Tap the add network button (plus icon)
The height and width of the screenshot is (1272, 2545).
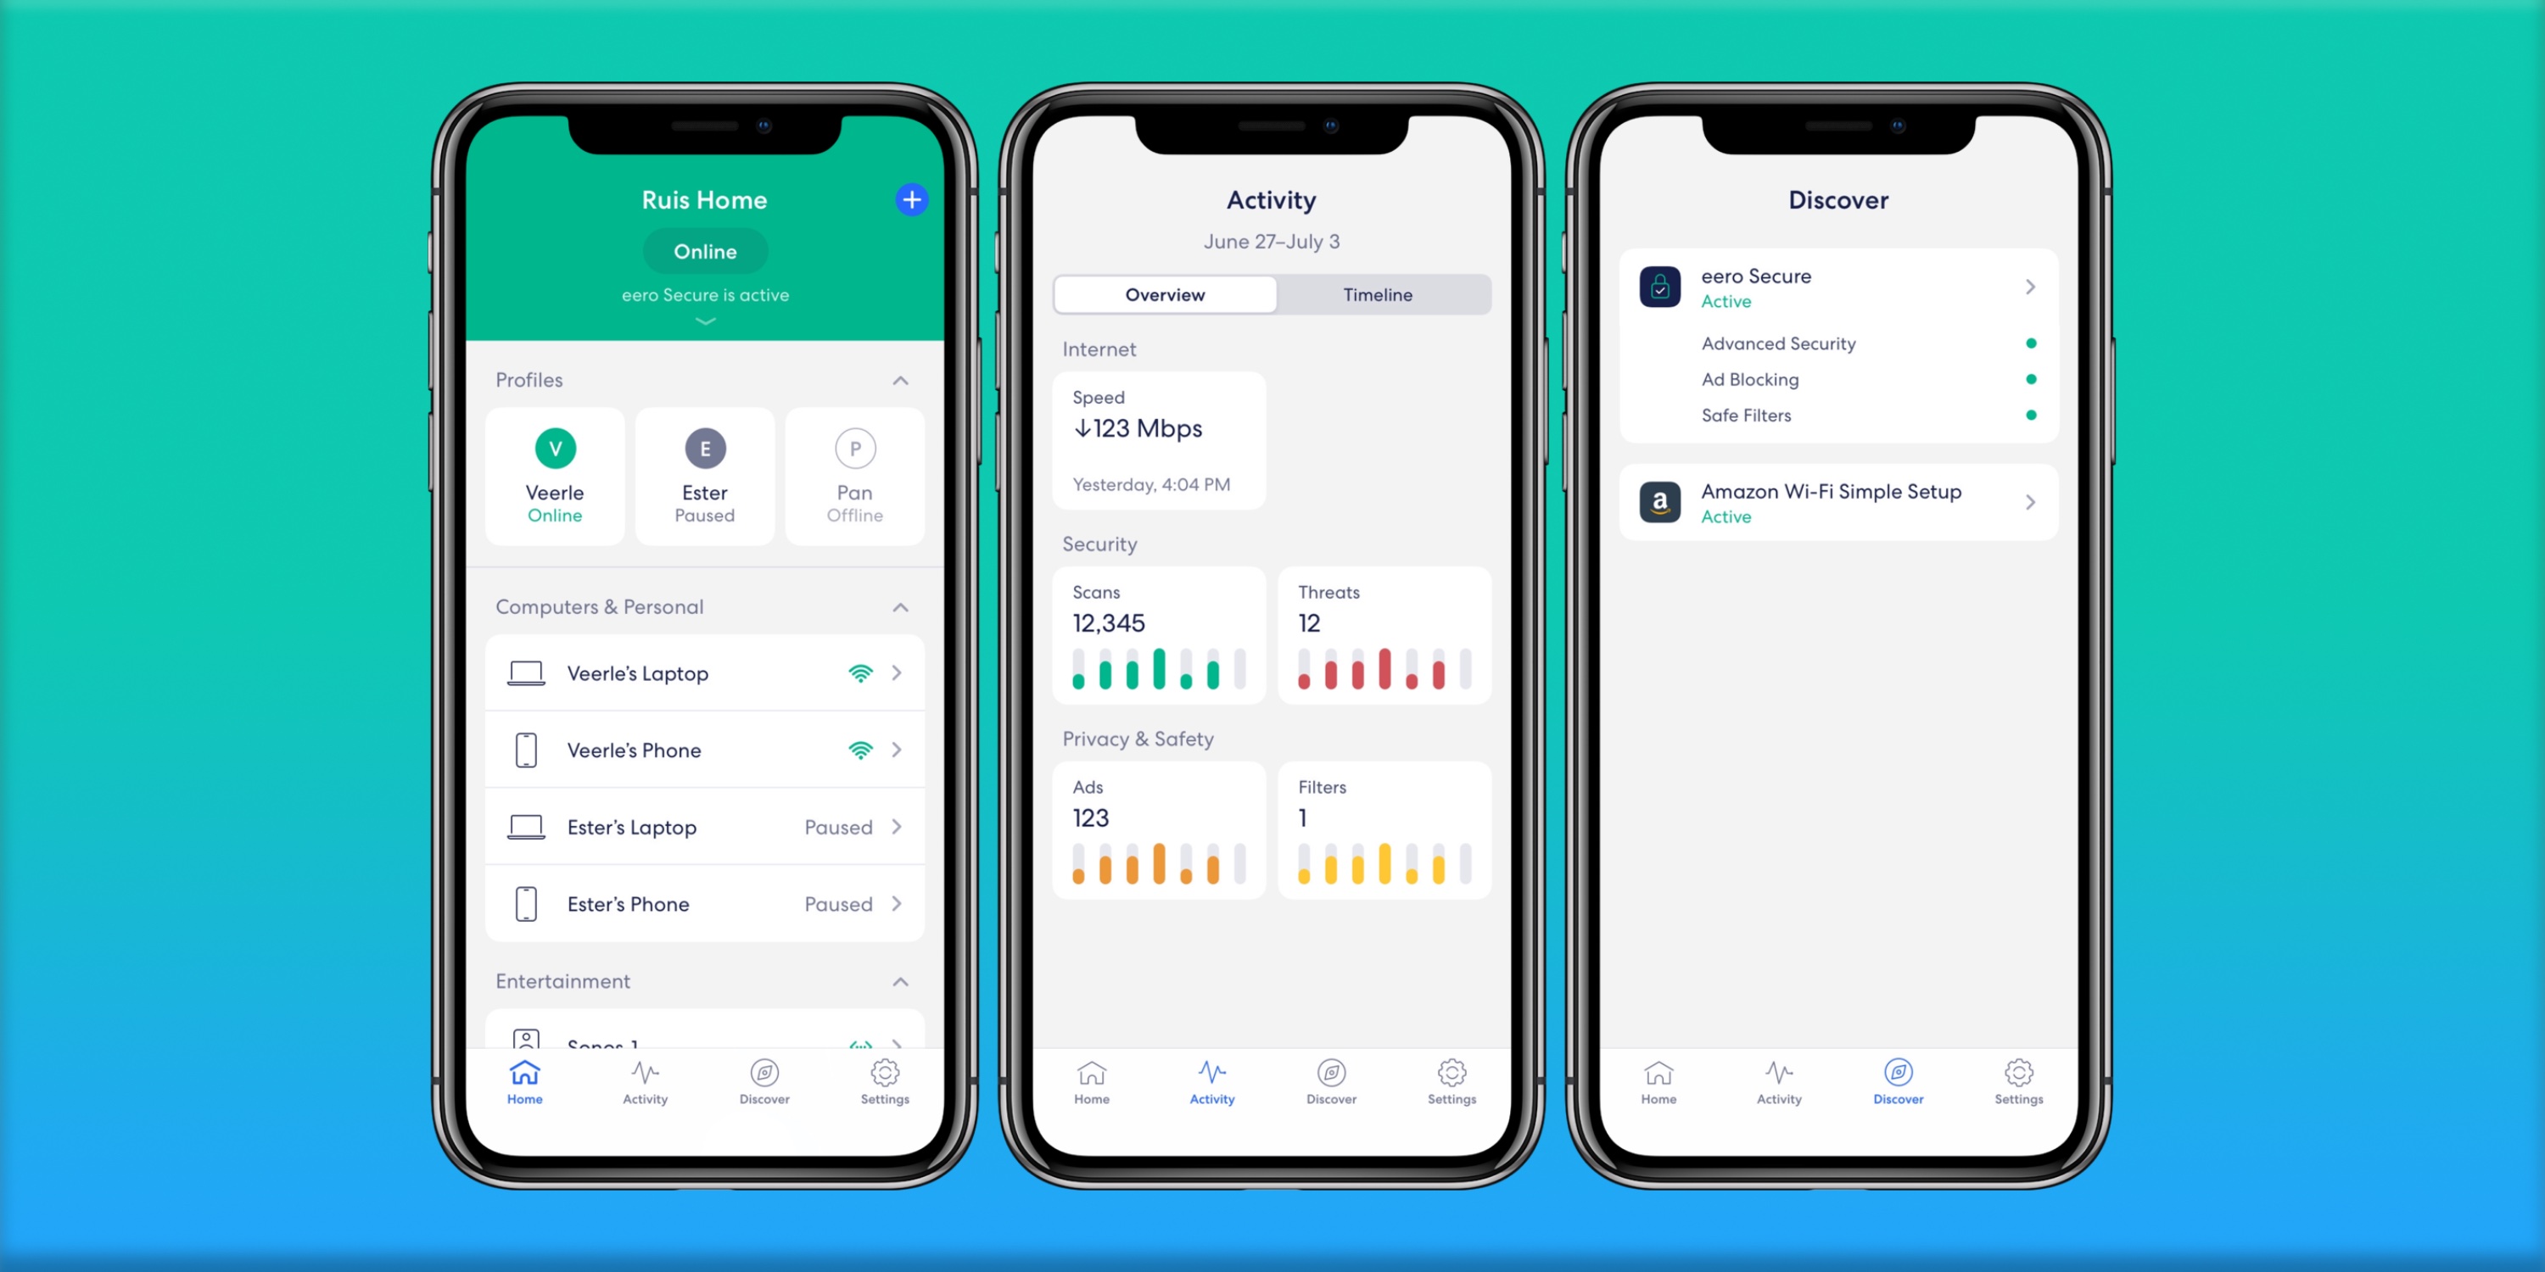coord(909,198)
